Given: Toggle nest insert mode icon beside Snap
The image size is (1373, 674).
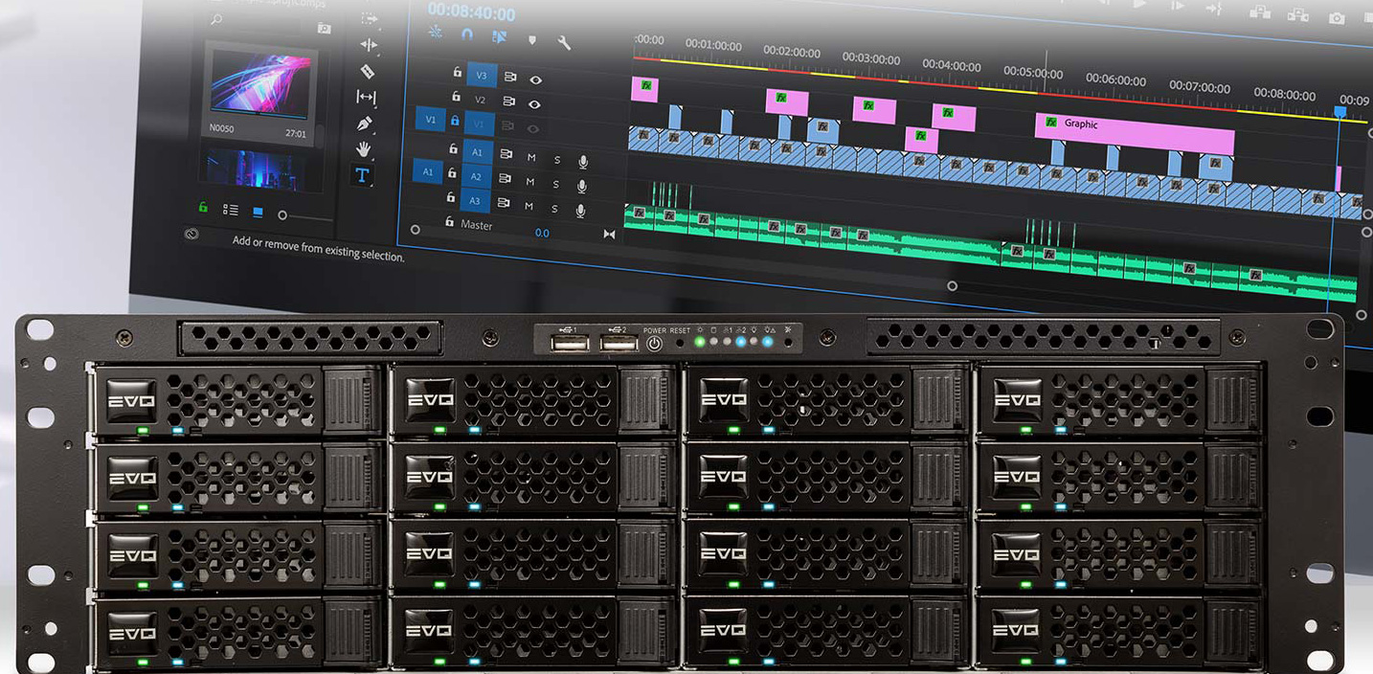Looking at the screenshot, I should pos(436,32).
